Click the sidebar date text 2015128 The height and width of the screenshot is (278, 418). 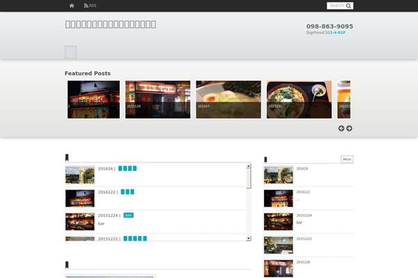303,262
